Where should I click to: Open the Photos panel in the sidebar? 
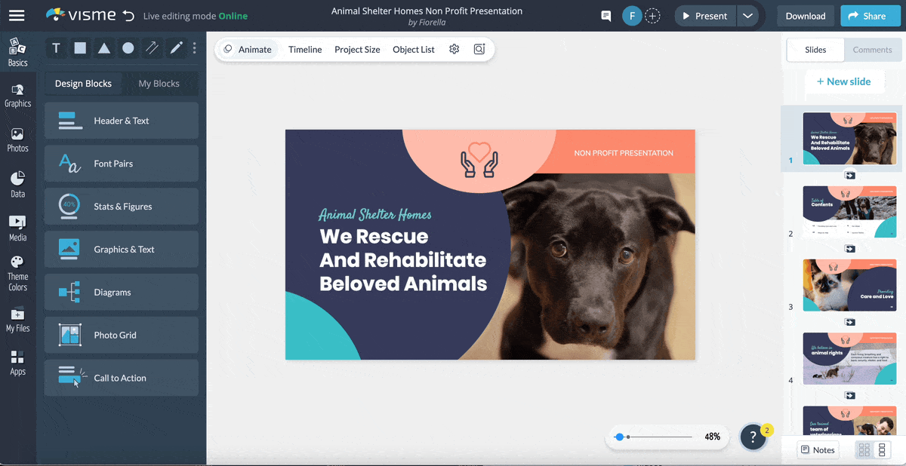(17, 137)
